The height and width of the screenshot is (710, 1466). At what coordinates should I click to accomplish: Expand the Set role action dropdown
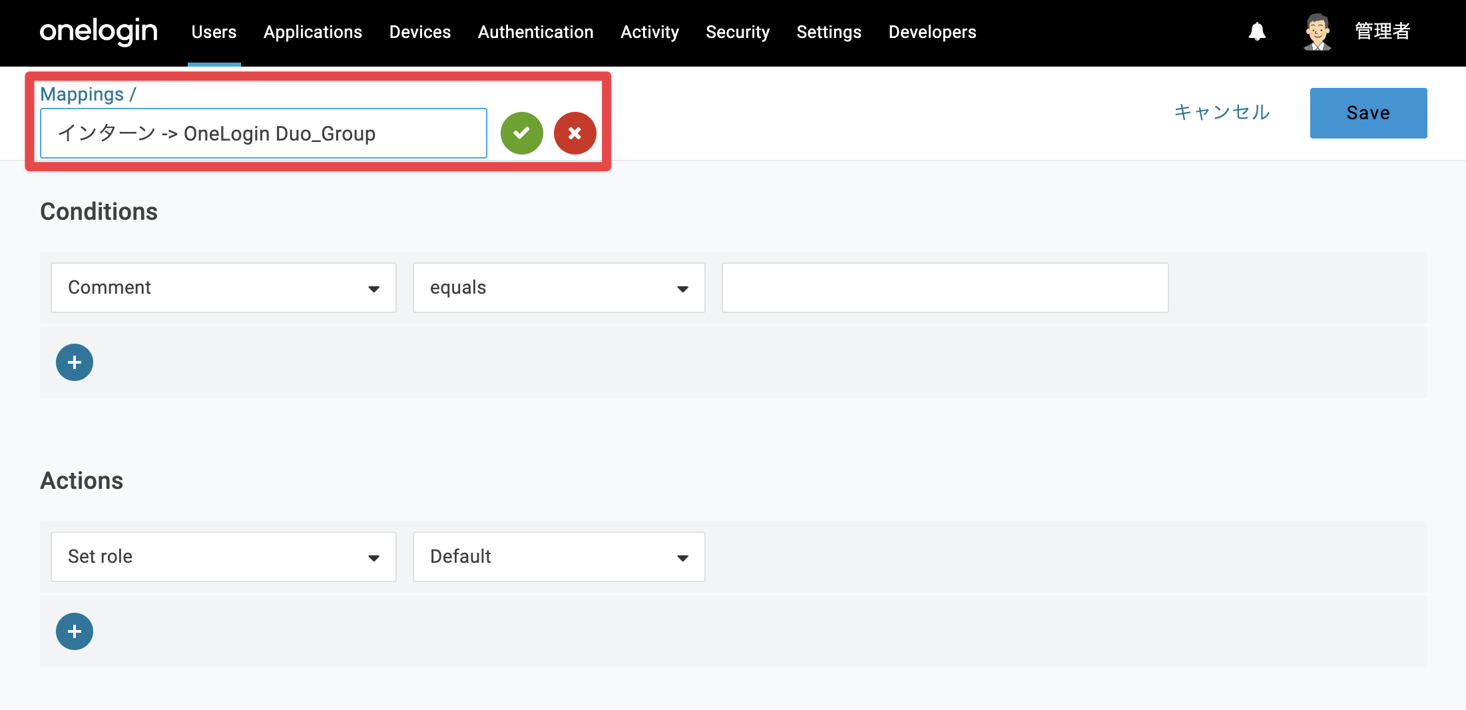(224, 557)
